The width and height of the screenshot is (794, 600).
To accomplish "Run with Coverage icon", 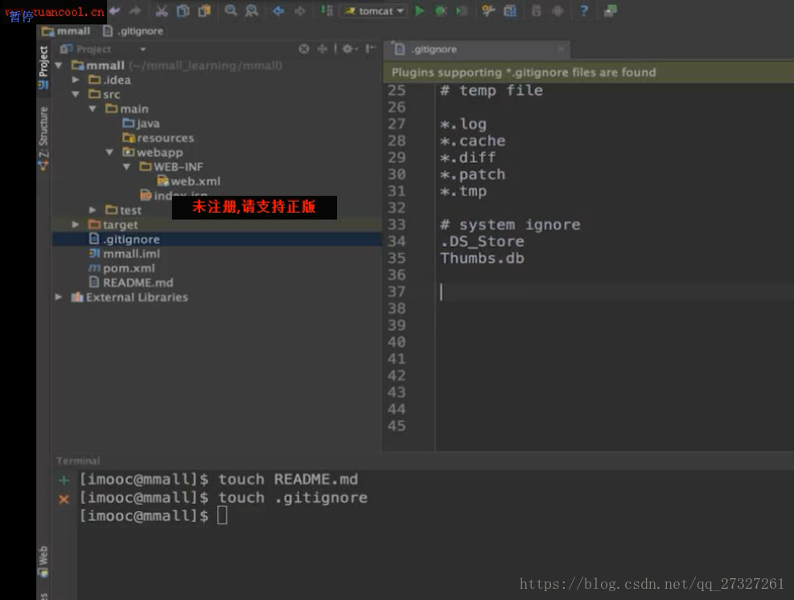I will 462,10.
